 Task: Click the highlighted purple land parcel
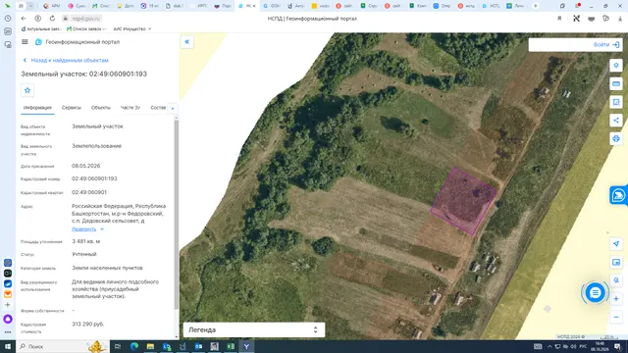point(464,201)
